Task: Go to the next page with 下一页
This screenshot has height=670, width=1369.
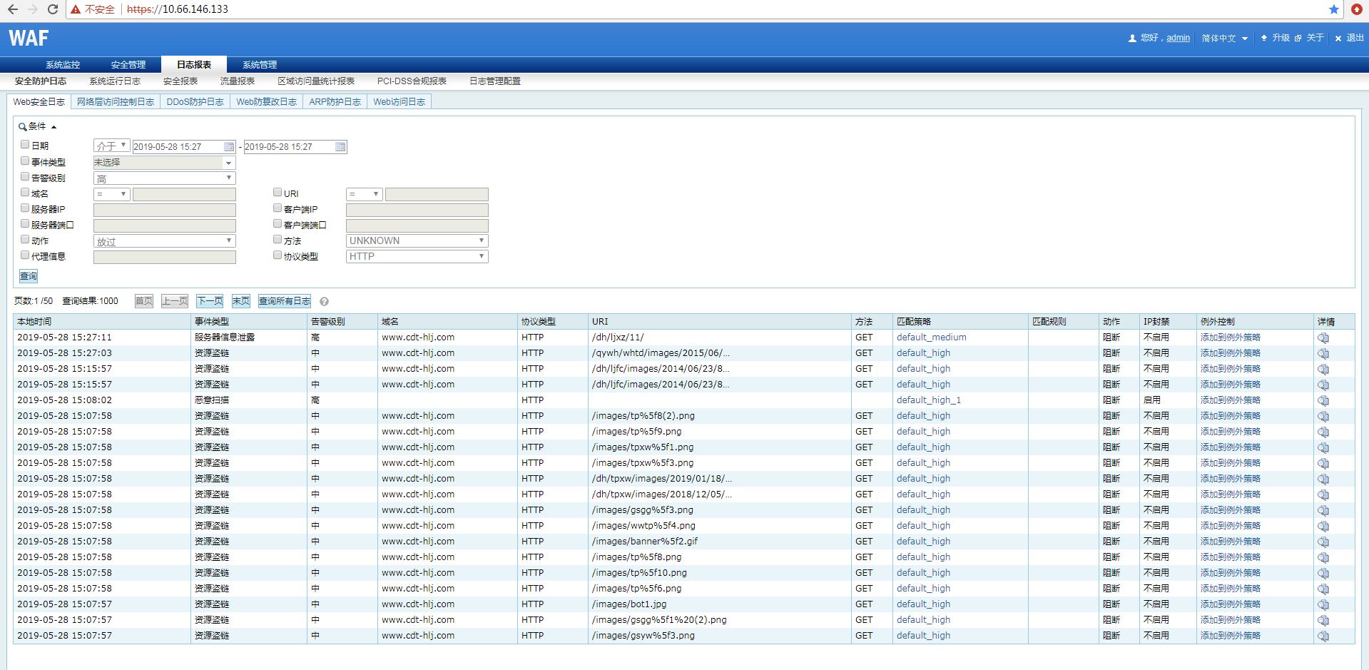Action: (210, 301)
